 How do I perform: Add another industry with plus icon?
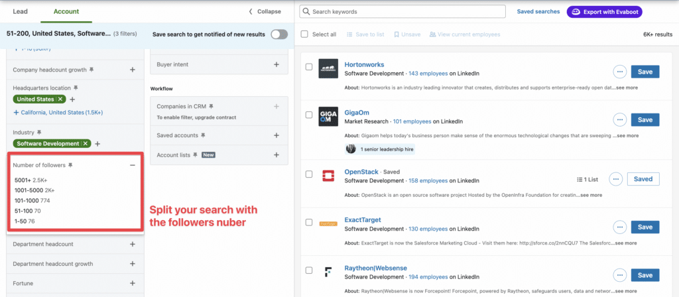98,144
